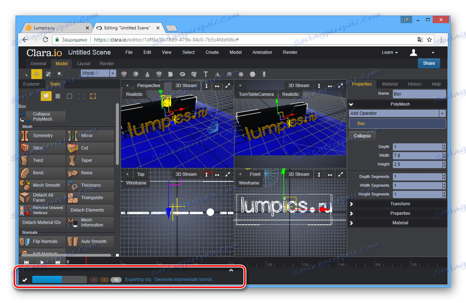The width and height of the screenshot is (466, 303).
Task: Click the Symmetry tool
Action: tap(42, 136)
